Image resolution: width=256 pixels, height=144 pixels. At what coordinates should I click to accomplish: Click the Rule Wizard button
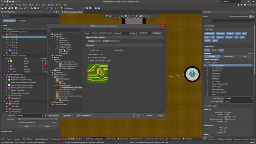(54, 116)
